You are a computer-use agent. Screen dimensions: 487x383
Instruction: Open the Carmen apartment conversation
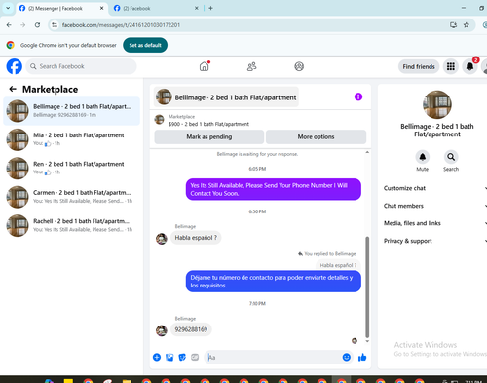click(x=71, y=197)
